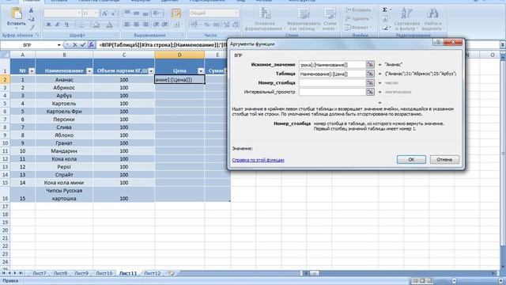Click Отмена in the function dialog

coord(444,159)
